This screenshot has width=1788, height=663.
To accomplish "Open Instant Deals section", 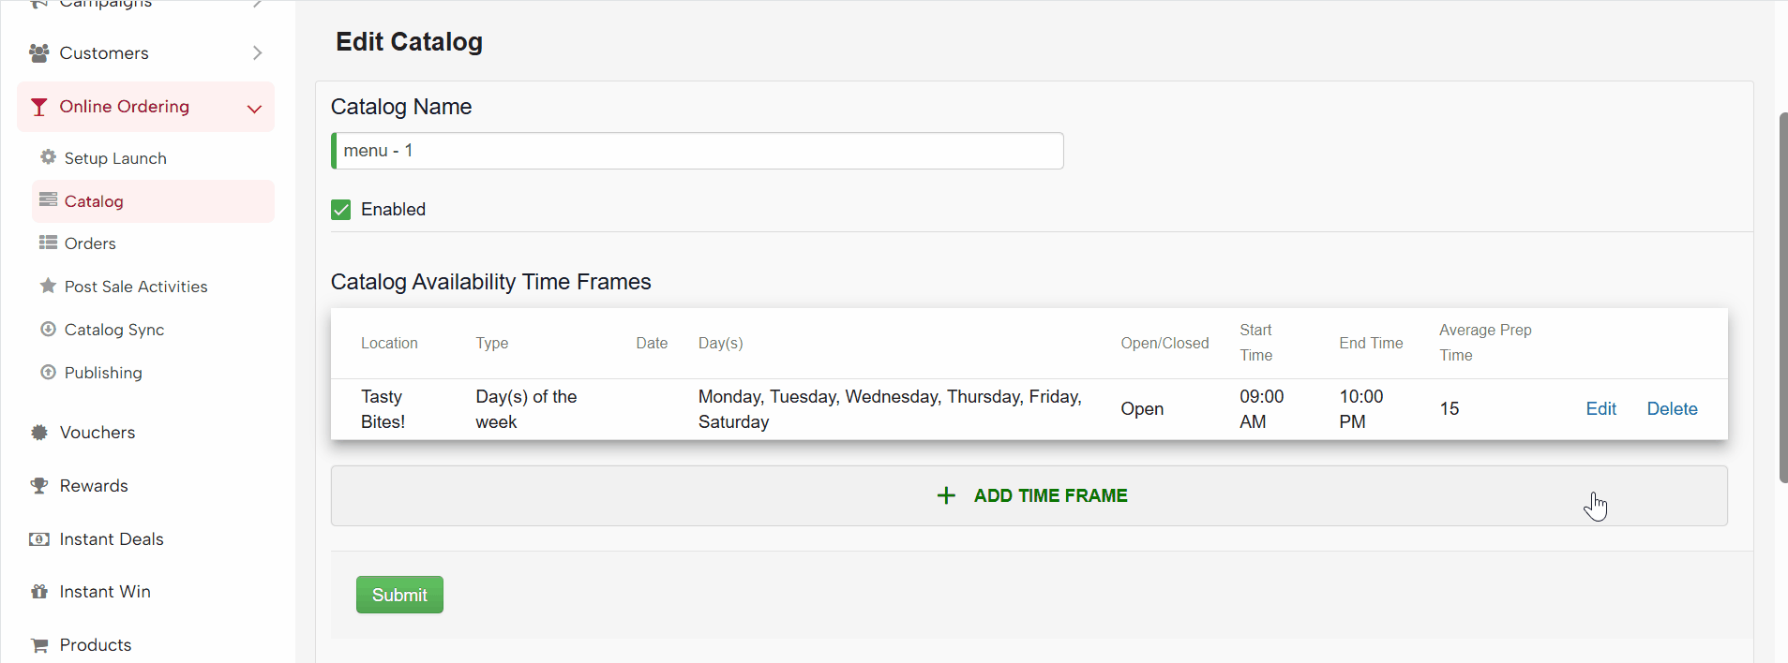I will (112, 539).
